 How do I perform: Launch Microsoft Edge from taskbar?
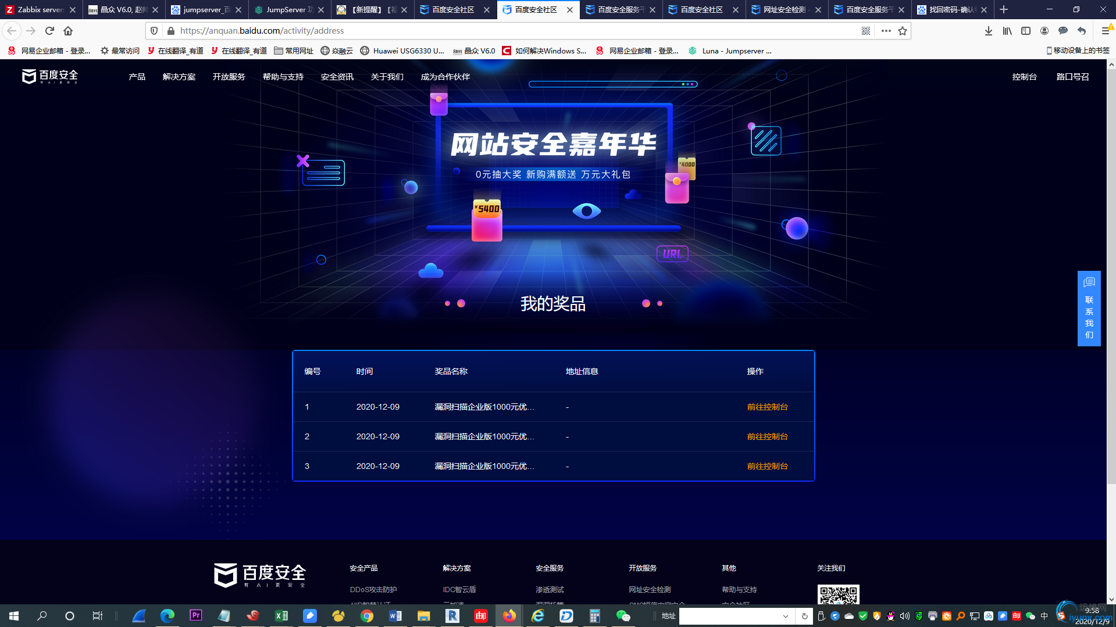click(x=167, y=615)
